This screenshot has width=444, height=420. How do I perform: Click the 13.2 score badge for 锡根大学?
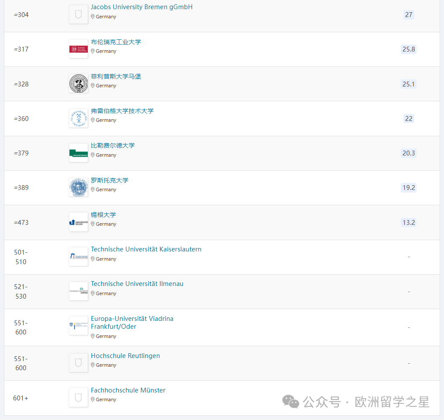[409, 222]
